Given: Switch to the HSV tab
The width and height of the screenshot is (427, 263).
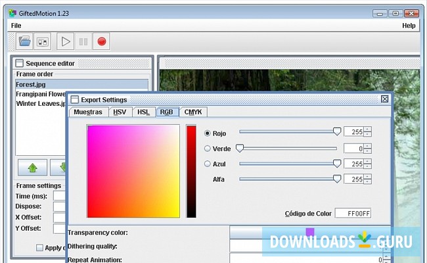Looking at the screenshot, I should [120, 112].
